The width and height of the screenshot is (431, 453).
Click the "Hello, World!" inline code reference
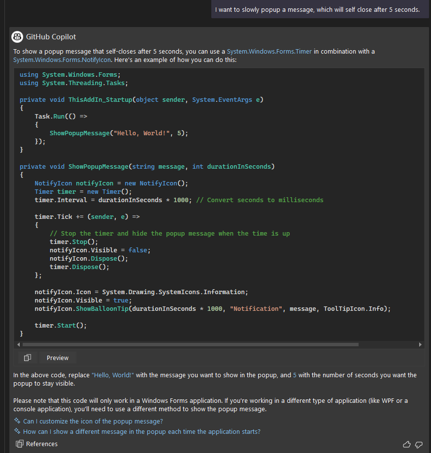point(113,375)
